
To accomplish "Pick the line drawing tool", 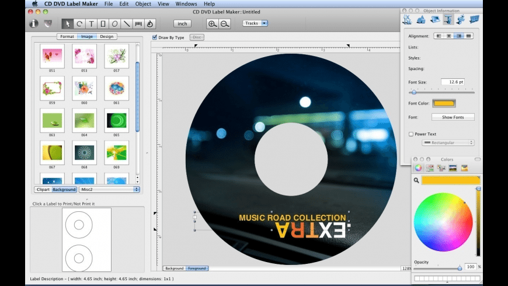I will (x=126, y=24).
